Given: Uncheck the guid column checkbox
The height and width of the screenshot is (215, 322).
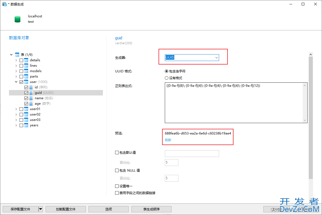Looking at the screenshot, I should [x=26, y=93].
